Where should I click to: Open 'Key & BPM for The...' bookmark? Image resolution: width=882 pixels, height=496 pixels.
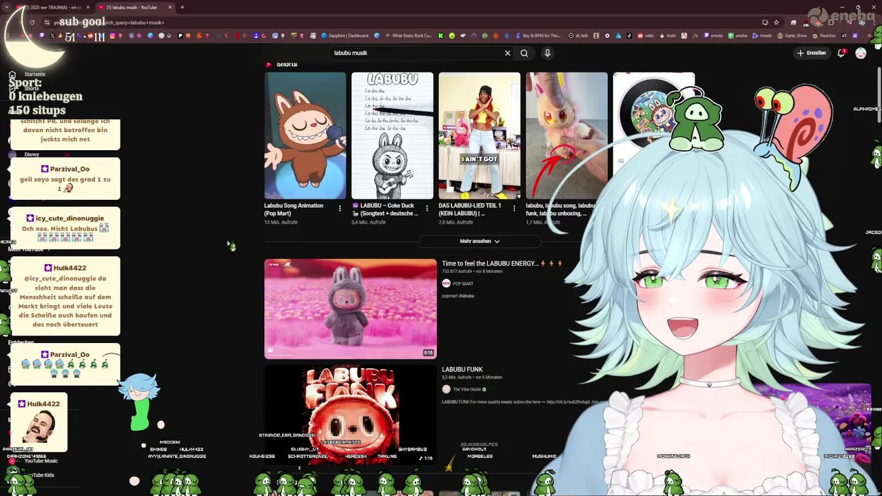tap(537, 36)
